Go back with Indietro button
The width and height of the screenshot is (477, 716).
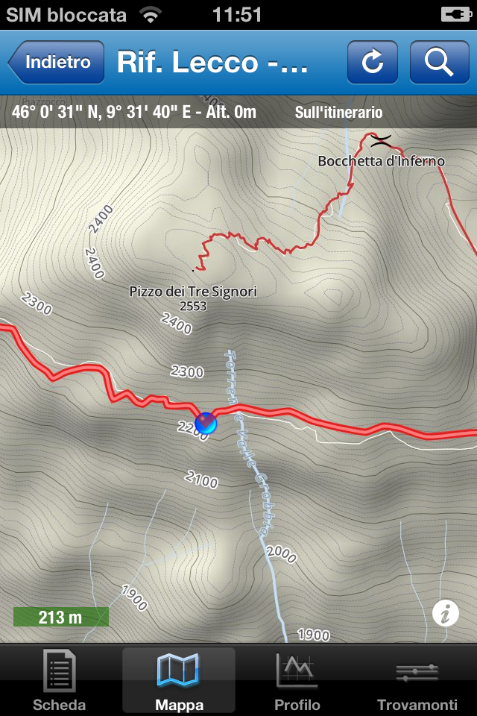point(56,62)
